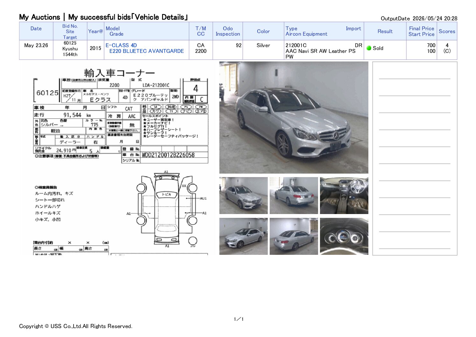Click the Odo column header label
The width and height of the screenshot is (476, 337).
tap(228, 28)
